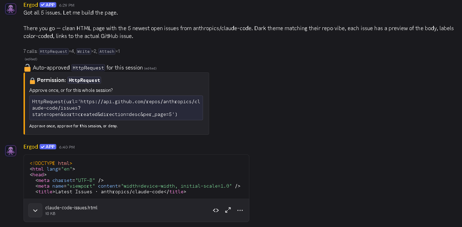Click HttpRequest chip in the 7 calls line
This screenshot has width=462, height=227.
(x=54, y=51)
